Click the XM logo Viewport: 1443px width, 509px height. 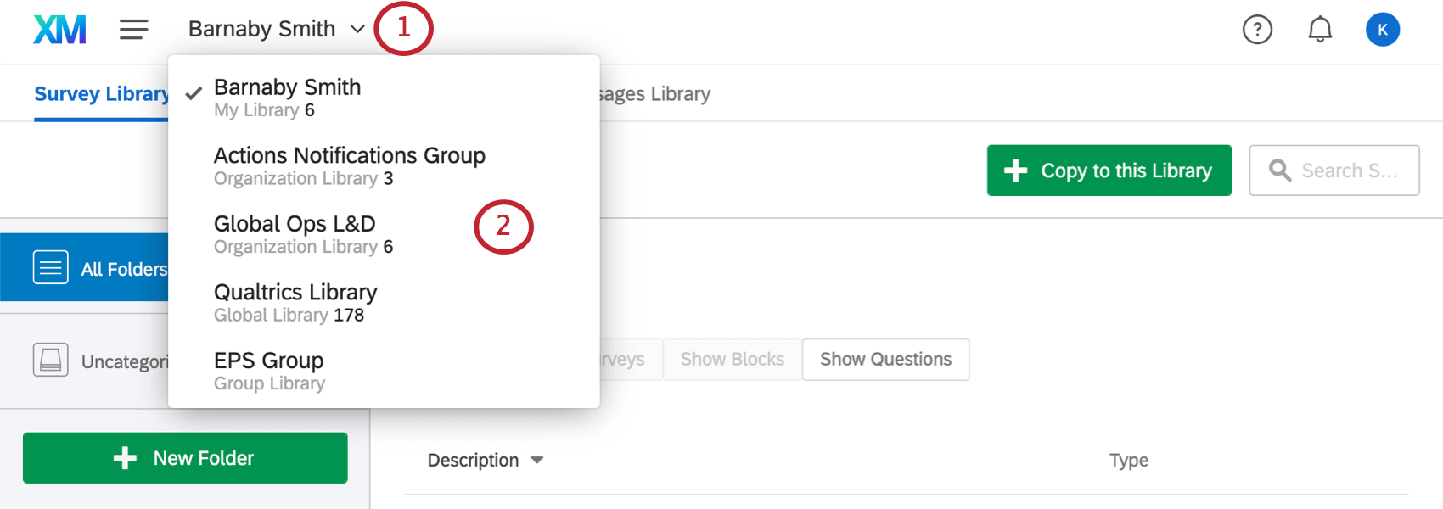[x=59, y=29]
